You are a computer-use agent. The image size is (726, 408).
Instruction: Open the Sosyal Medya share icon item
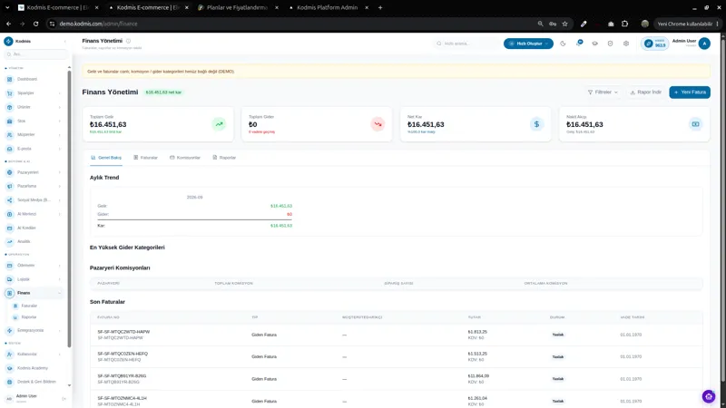point(34,199)
